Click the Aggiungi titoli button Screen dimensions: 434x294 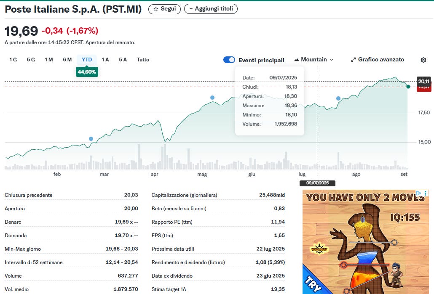211,9
